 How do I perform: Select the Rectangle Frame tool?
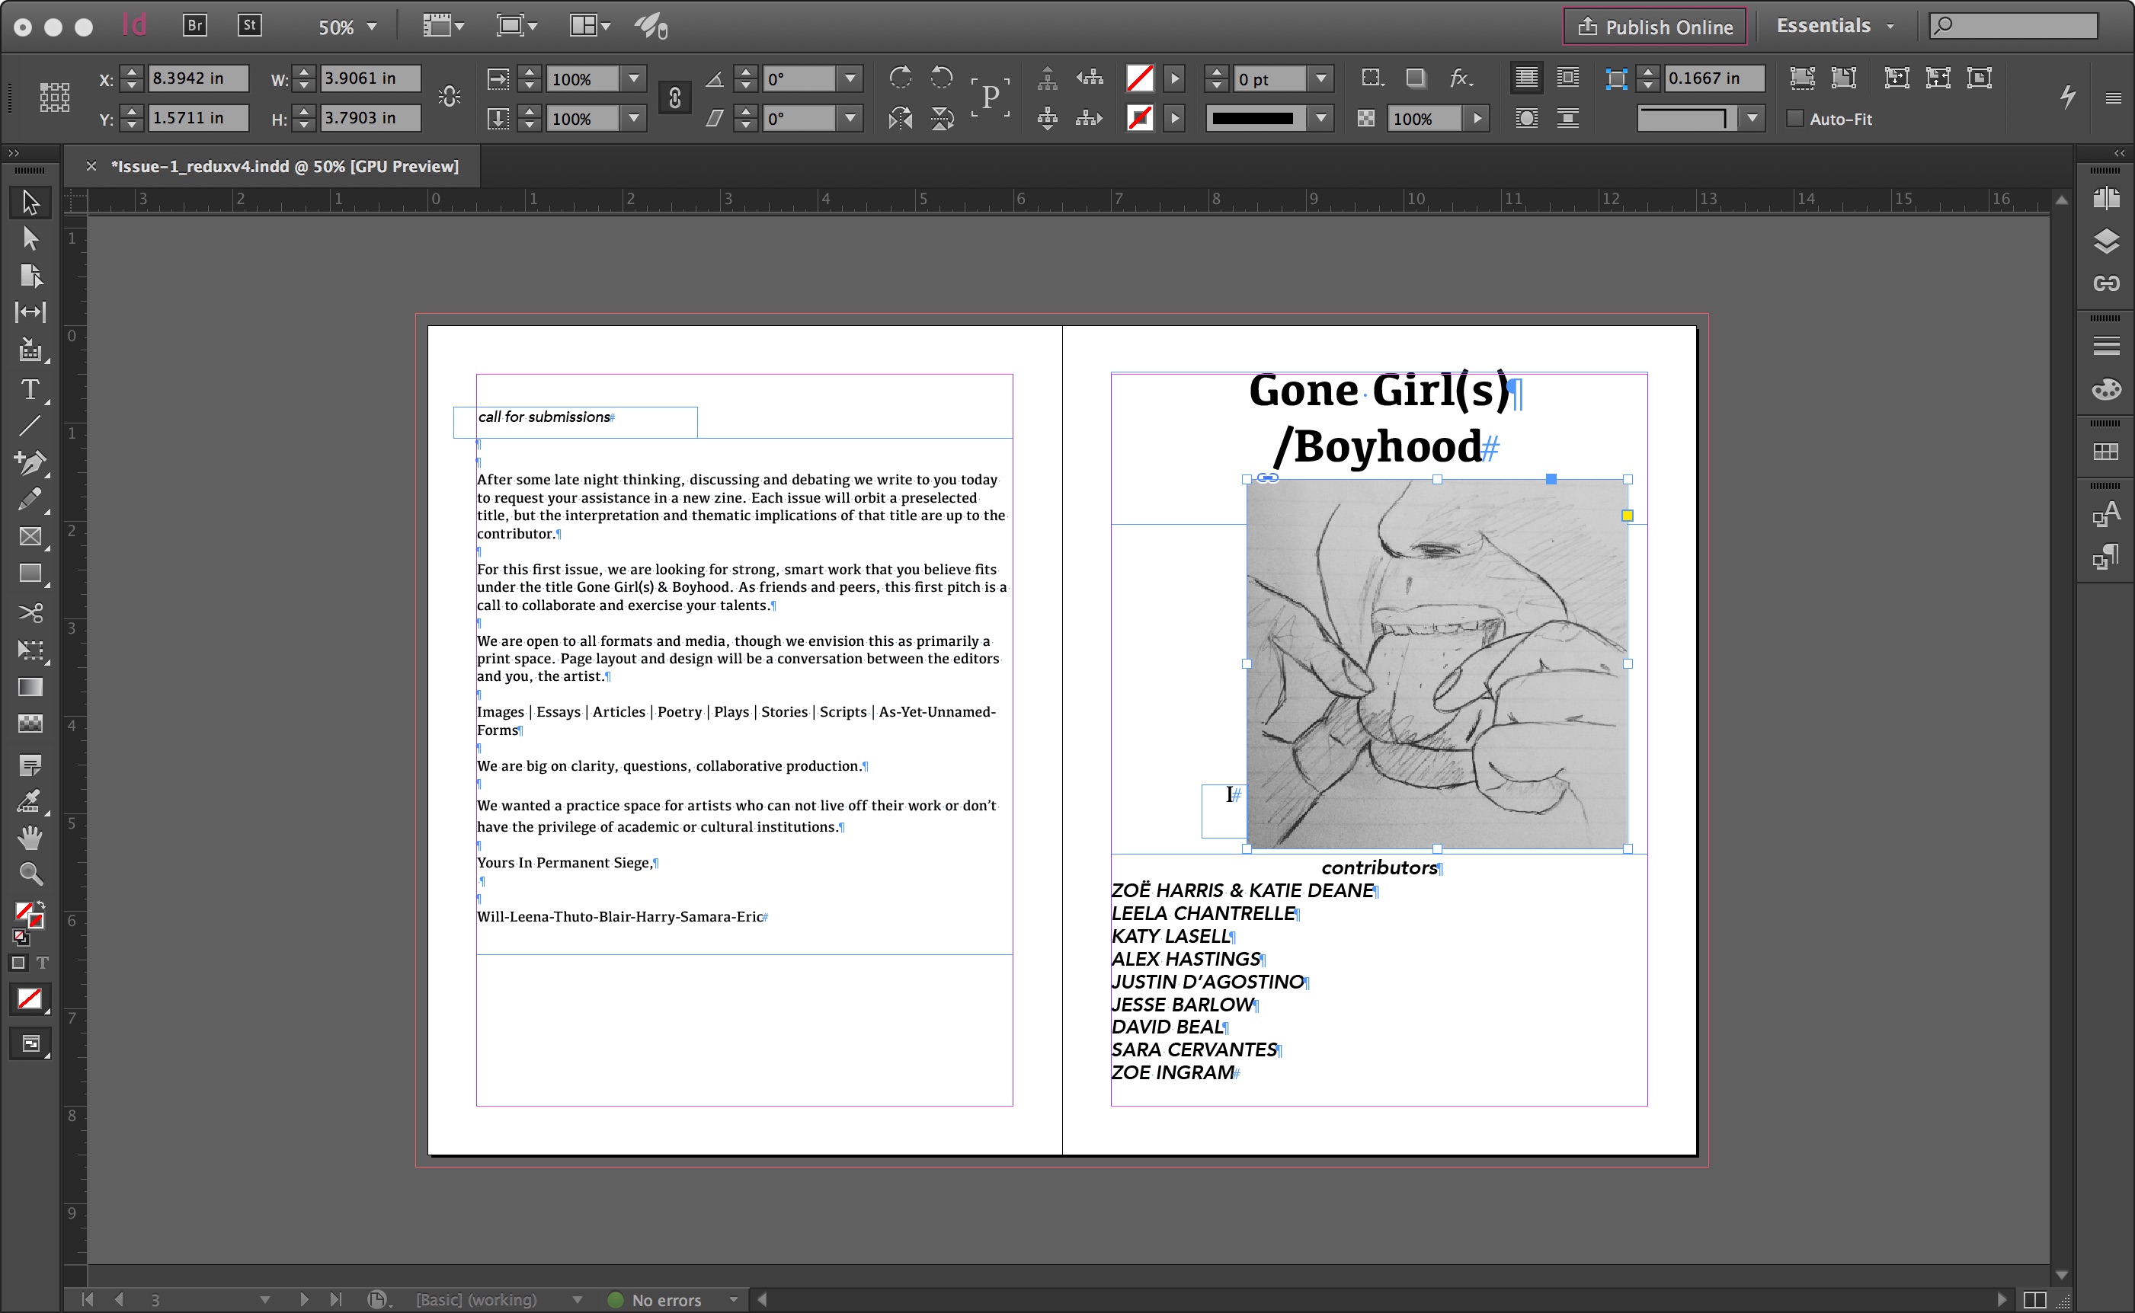[x=30, y=537]
